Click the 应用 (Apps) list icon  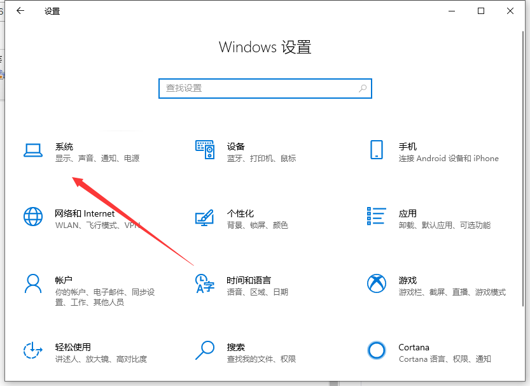tap(376, 217)
